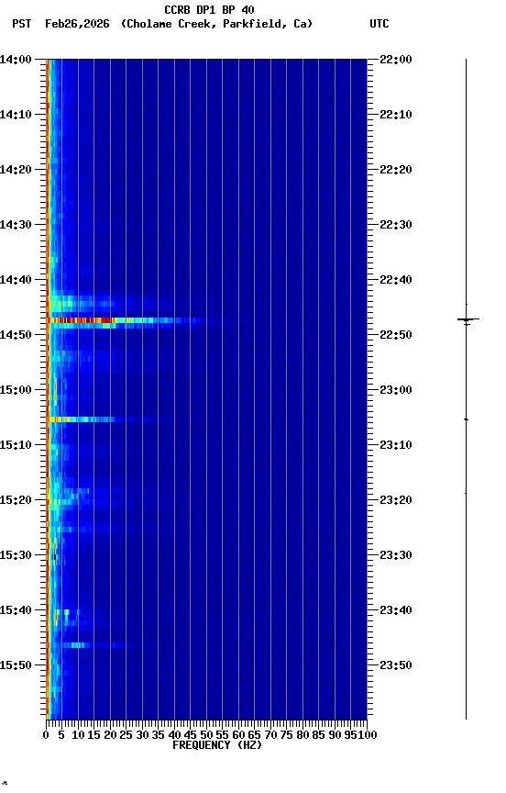Click the 15 Hz frequency axis label
Image resolution: width=506 pixels, height=793 pixels.
click(x=93, y=735)
